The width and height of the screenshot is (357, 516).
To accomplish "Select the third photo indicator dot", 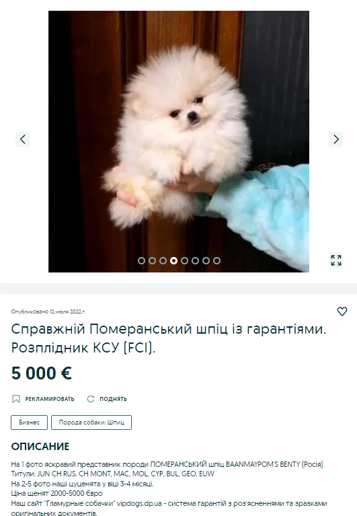I will (x=163, y=260).
